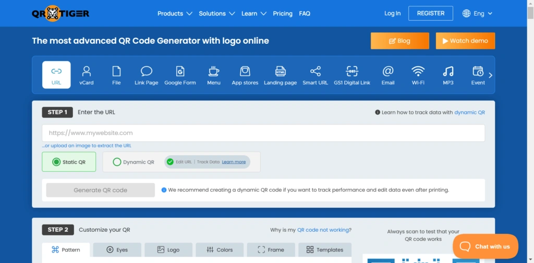Open the Eng language selector
Image resolution: width=534 pixels, height=263 pixels.
tap(477, 14)
